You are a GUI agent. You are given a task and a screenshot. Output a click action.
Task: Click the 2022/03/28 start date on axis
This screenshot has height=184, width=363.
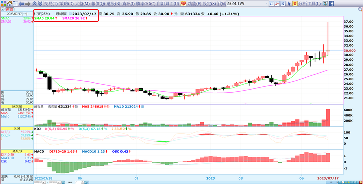pos(43,178)
